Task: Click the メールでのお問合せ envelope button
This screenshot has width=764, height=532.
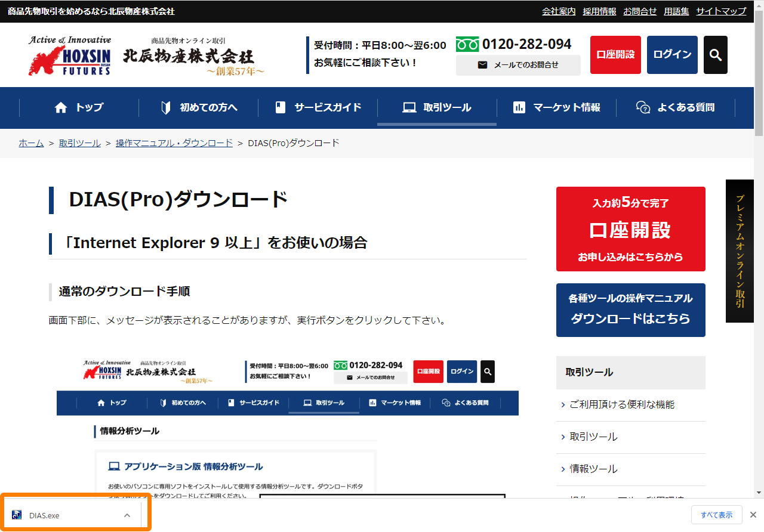Action: [x=517, y=65]
